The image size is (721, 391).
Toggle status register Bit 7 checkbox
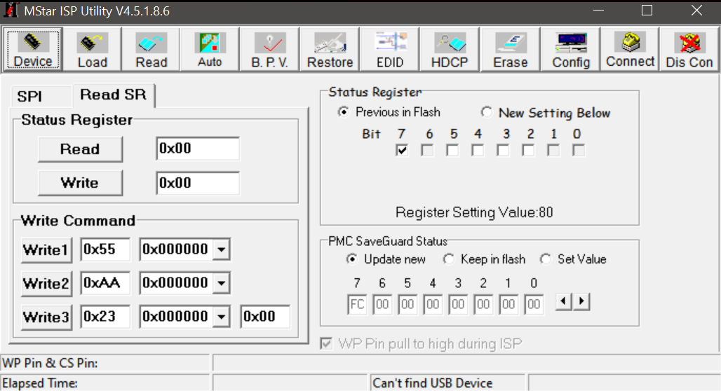tap(401, 150)
